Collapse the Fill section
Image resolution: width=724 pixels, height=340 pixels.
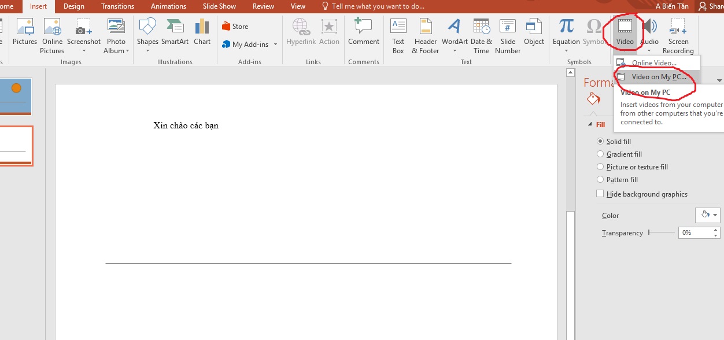(590, 124)
